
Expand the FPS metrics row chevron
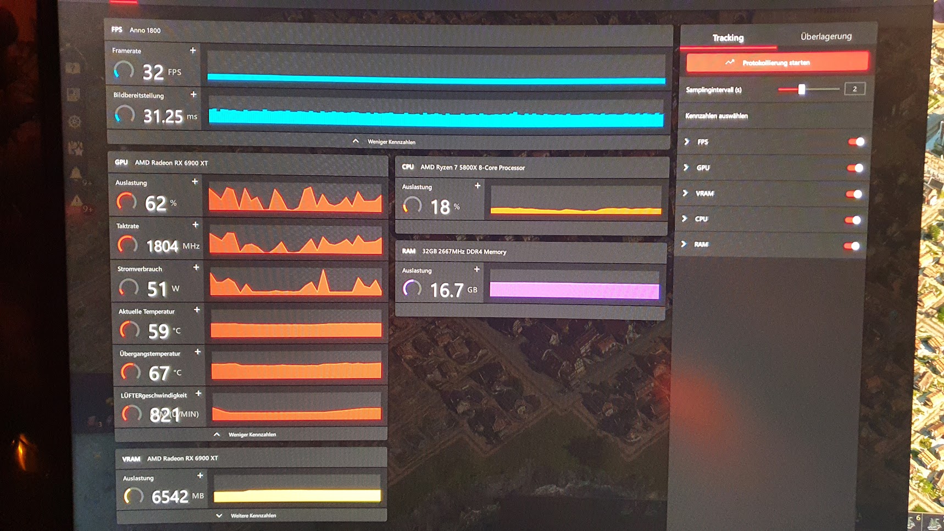pyautogui.click(x=687, y=142)
